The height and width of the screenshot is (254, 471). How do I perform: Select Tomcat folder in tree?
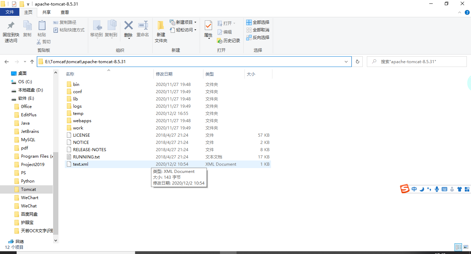28,189
